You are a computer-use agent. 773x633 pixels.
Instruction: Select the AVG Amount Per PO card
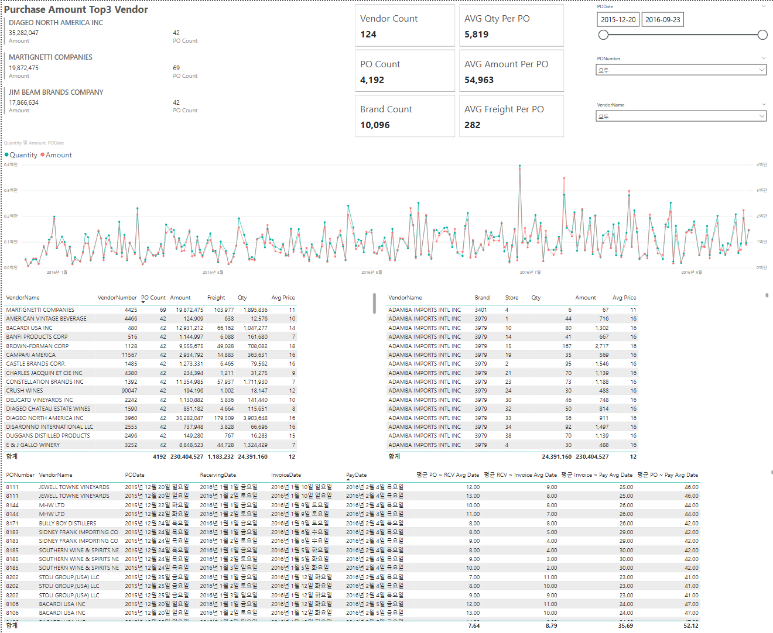click(511, 71)
